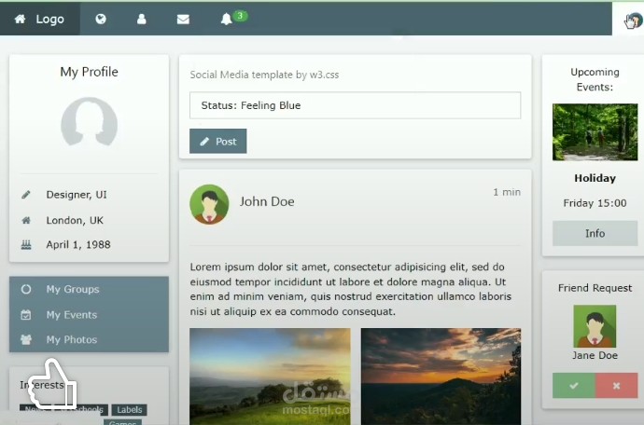Click the birthday cake icon beside April 1, 1988
This screenshot has width=644, height=425.
pos(26,245)
